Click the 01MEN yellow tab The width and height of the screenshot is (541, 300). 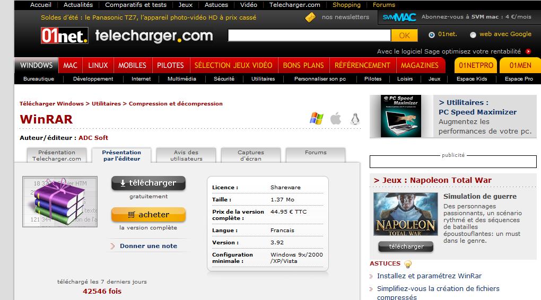520,65
